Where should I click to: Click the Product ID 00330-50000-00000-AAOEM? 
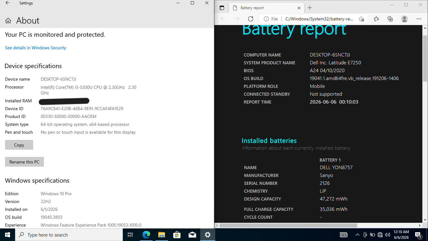tap(69, 116)
